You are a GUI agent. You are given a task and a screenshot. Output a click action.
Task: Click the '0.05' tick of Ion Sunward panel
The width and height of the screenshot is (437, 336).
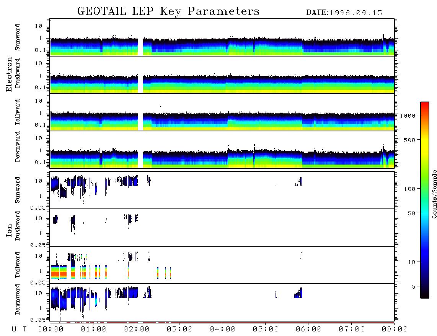38,207
